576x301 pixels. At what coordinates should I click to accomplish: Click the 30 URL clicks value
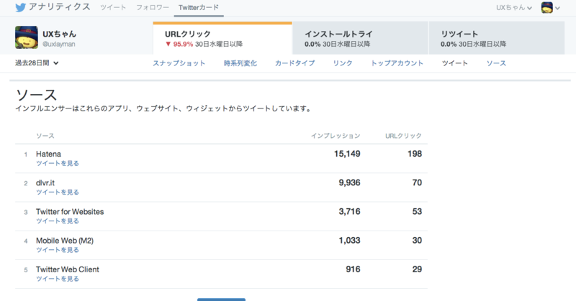click(x=417, y=241)
